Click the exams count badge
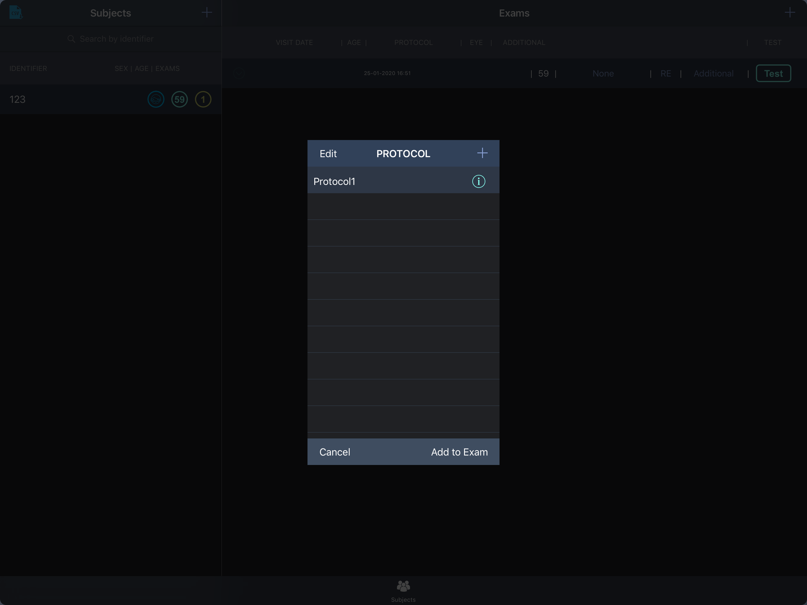Image resolution: width=807 pixels, height=605 pixels. 203,99
